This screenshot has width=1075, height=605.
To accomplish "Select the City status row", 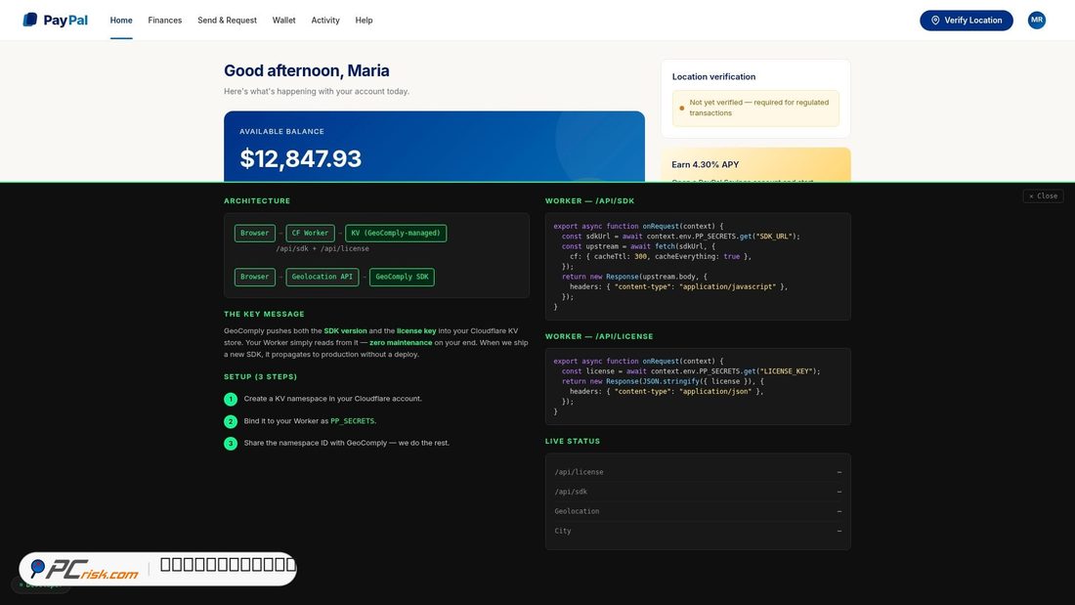I will pyautogui.click(x=698, y=531).
